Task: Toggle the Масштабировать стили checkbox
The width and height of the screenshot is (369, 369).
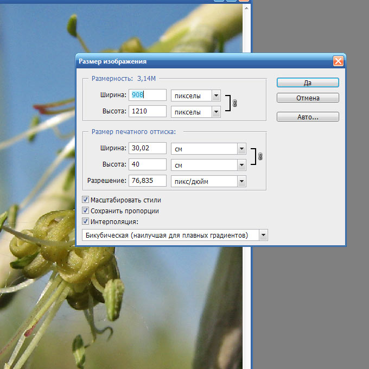Action: [x=85, y=200]
